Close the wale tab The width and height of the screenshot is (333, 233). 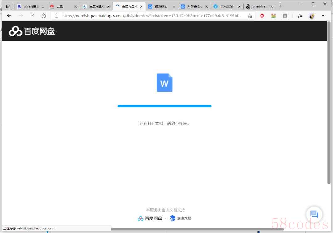pyautogui.click(x=43, y=6)
